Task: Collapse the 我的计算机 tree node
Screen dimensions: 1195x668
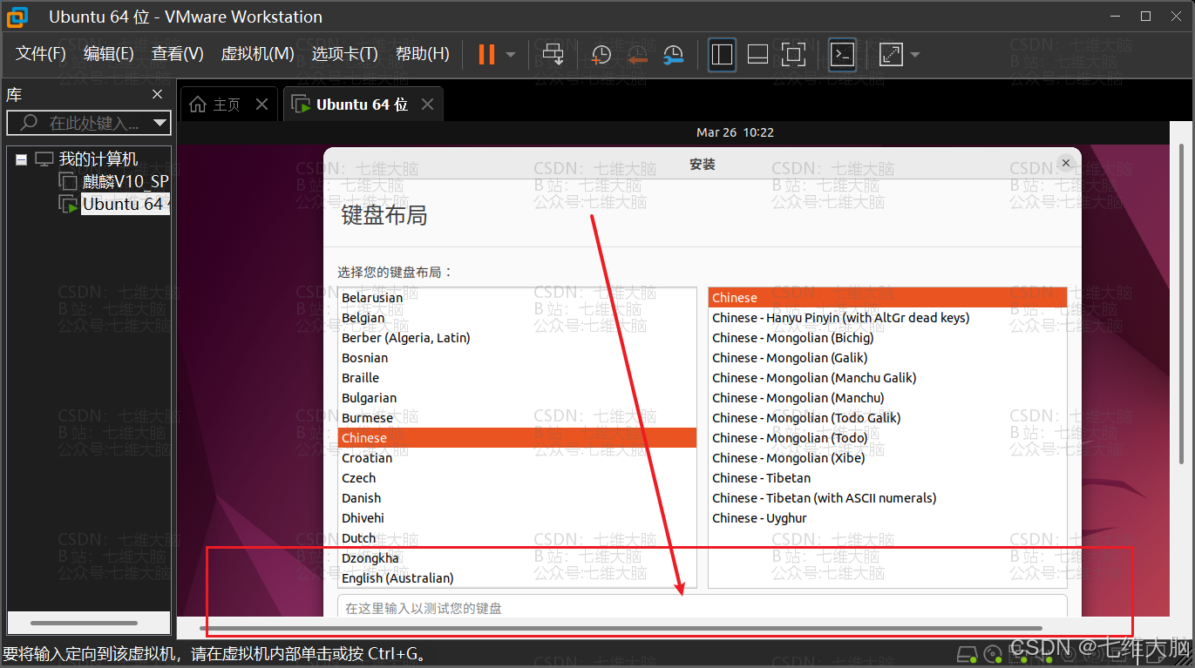Action: pyautogui.click(x=22, y=159)
